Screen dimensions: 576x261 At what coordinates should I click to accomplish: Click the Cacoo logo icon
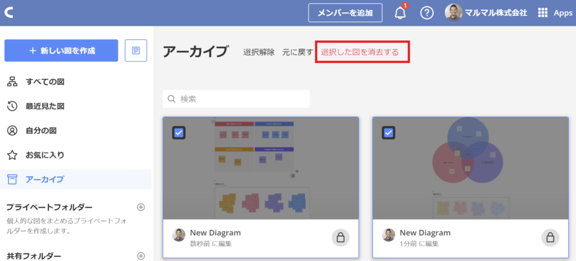10,13
